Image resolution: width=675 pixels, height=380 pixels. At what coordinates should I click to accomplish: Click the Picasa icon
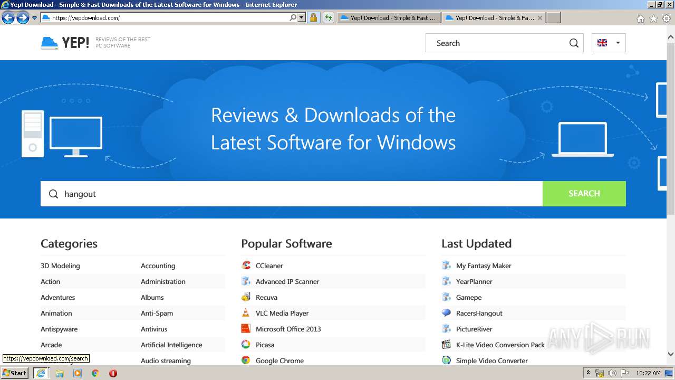tap(246, 345)
